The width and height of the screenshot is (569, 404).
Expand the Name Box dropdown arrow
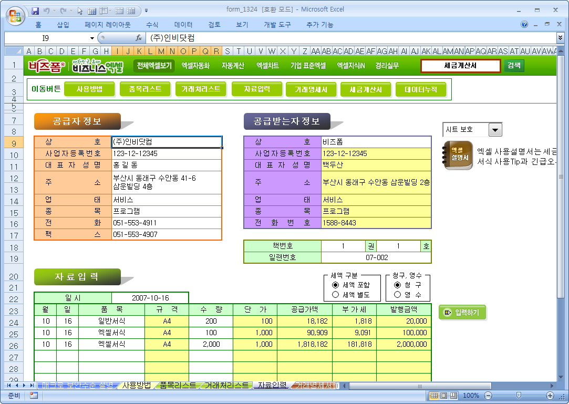point(92,38)
